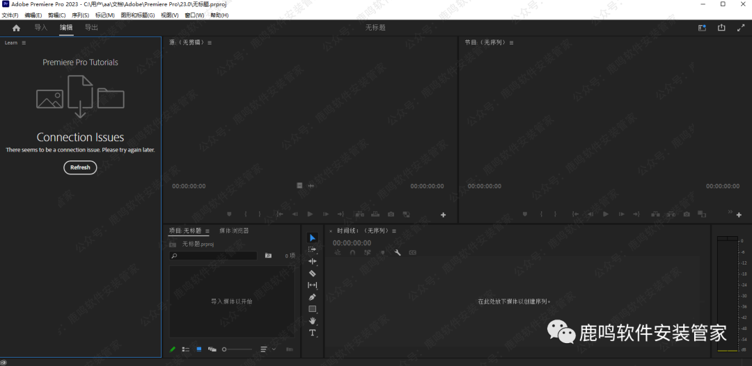Toggle linked selection in timeline
752x366 pixels.
pyautogui.click(x=368, y=253)
